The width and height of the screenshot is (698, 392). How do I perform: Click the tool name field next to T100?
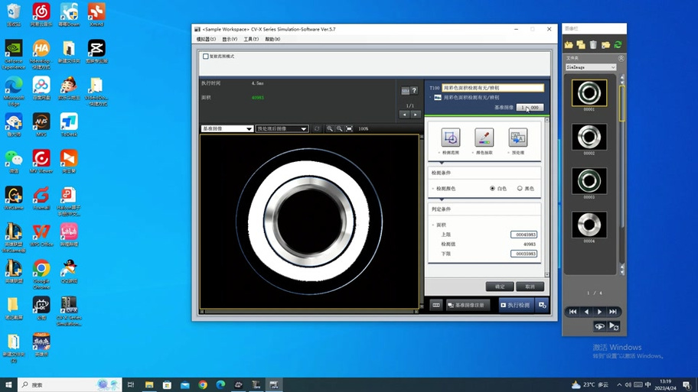click(x=493, y=88)
